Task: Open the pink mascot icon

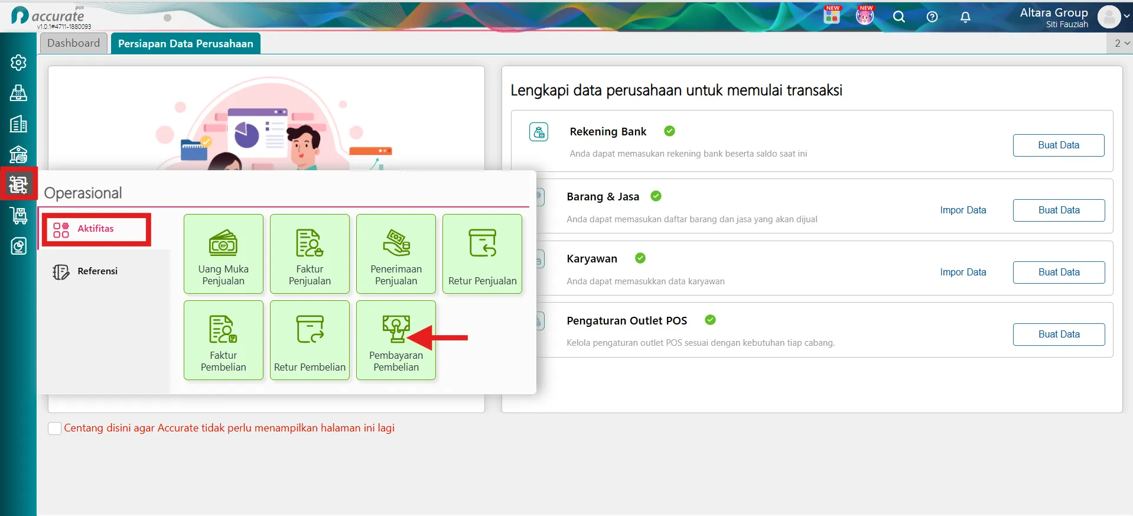Action: pos(865,15)
